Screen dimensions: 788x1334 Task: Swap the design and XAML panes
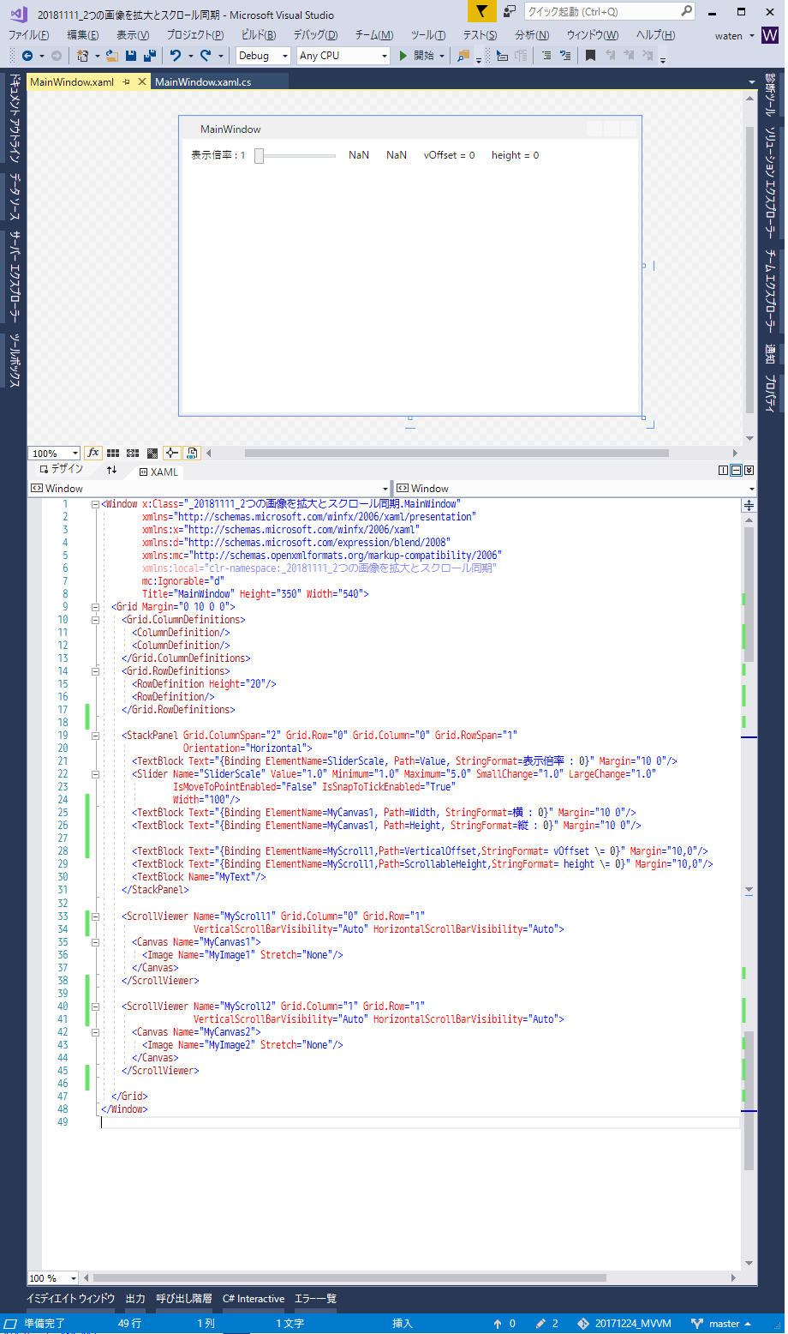pos(111,470)
